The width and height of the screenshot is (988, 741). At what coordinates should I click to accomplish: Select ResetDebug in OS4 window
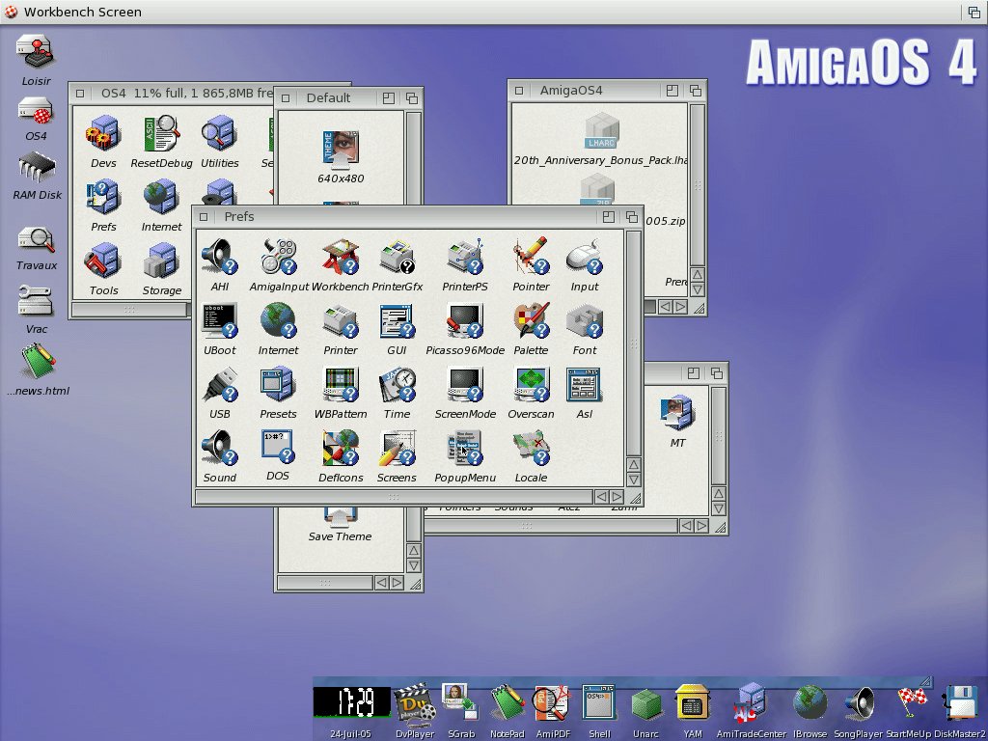point(161,133)
